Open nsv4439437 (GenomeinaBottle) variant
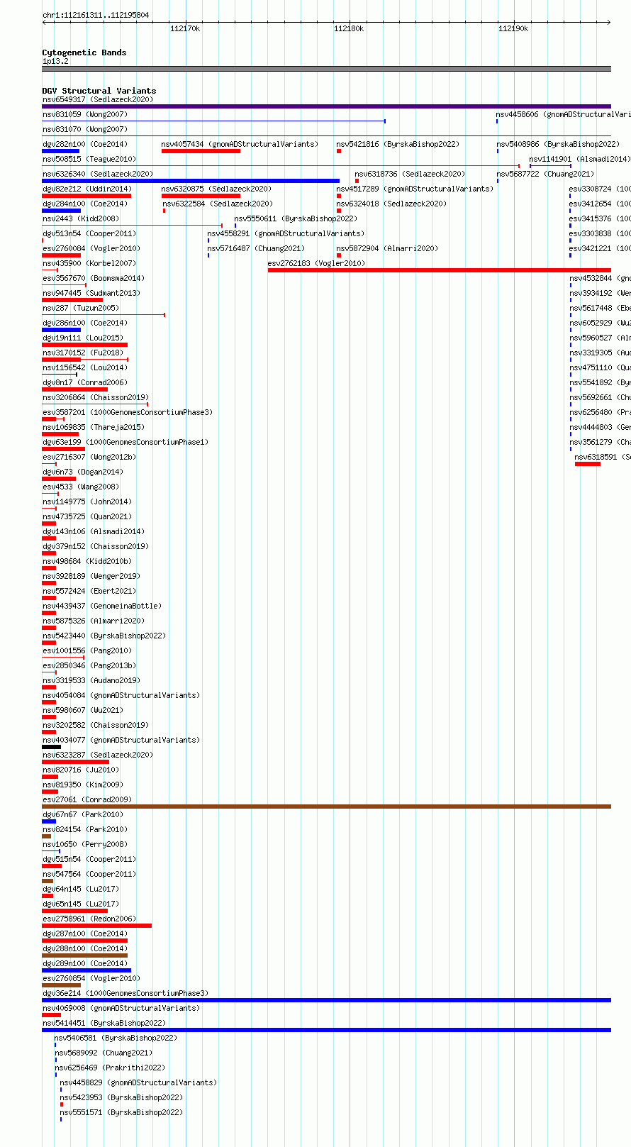Screen dimensions: 631x1147 pyautogui.click(x=102, y=606)
